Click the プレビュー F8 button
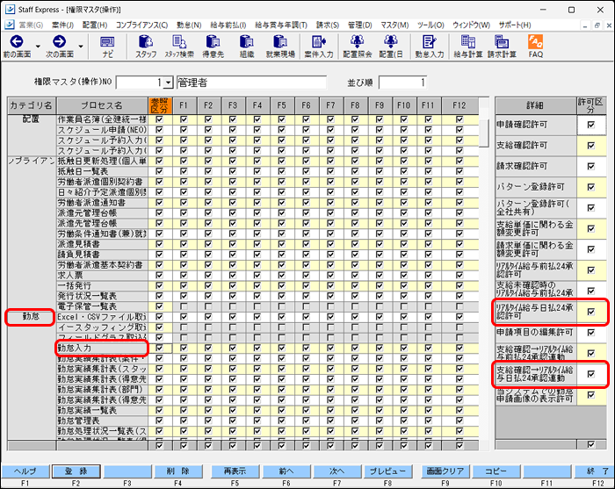This screenshot has height=489, width=615. tap(387, 471)
